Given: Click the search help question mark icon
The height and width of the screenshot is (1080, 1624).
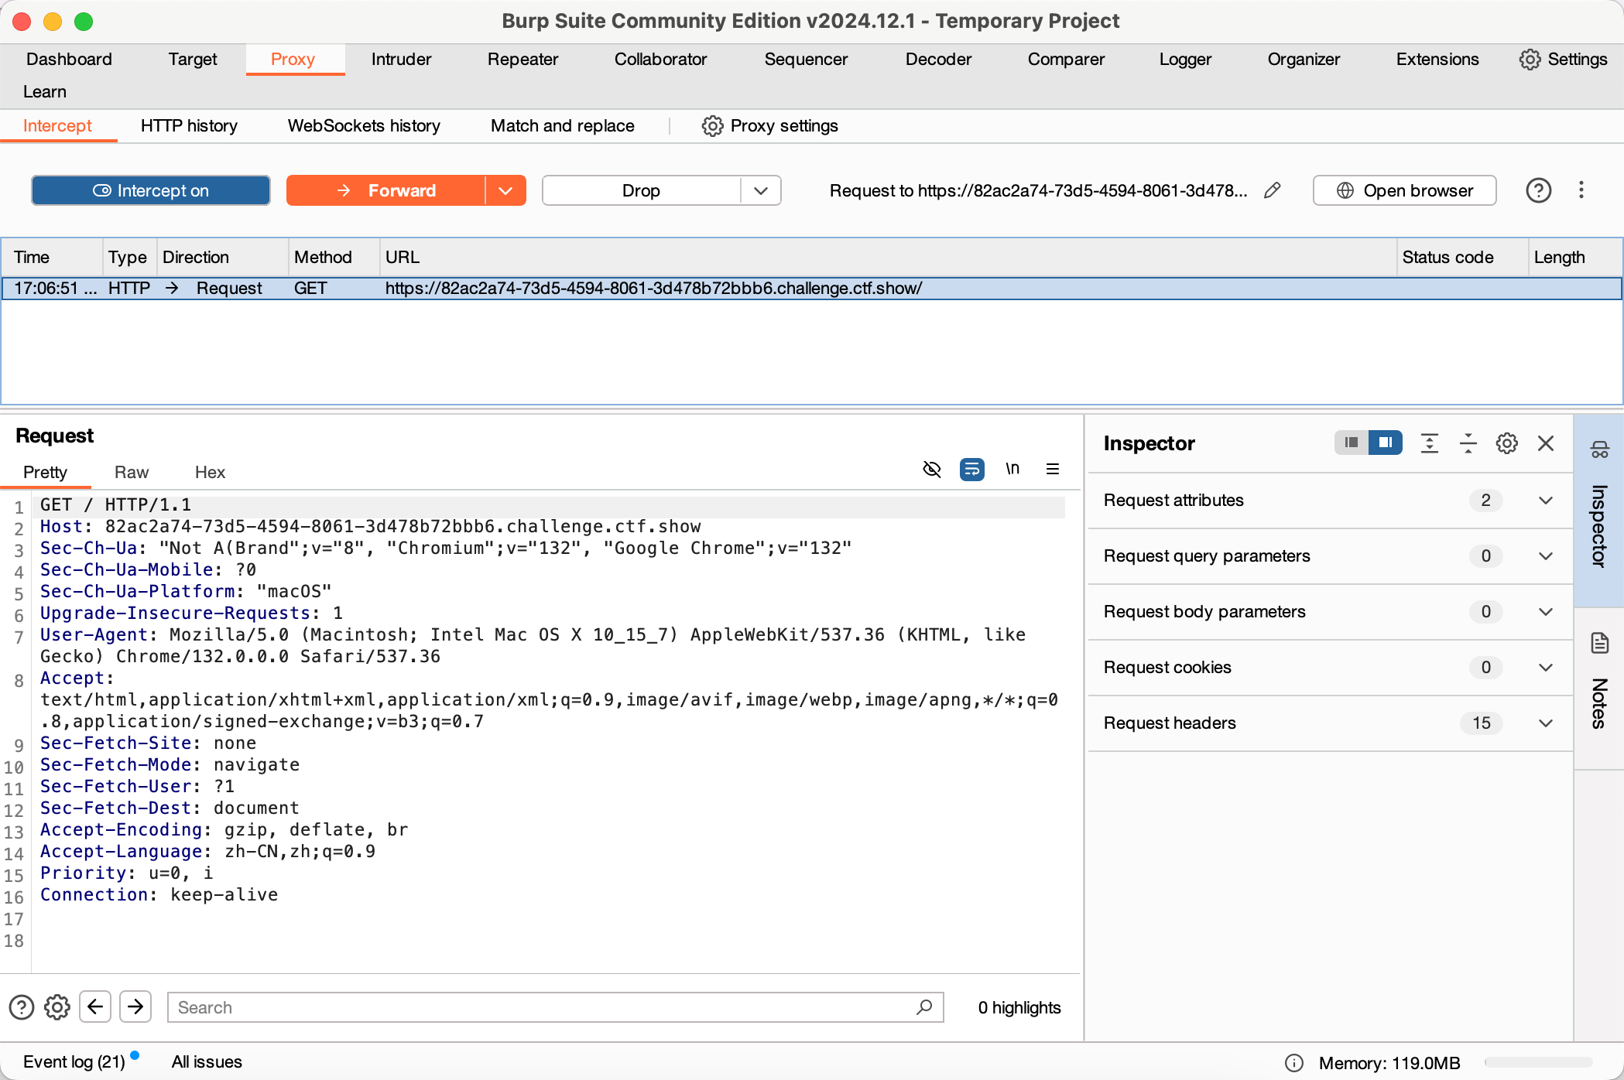Looking at the screenshot, I should pos(22,1007).
